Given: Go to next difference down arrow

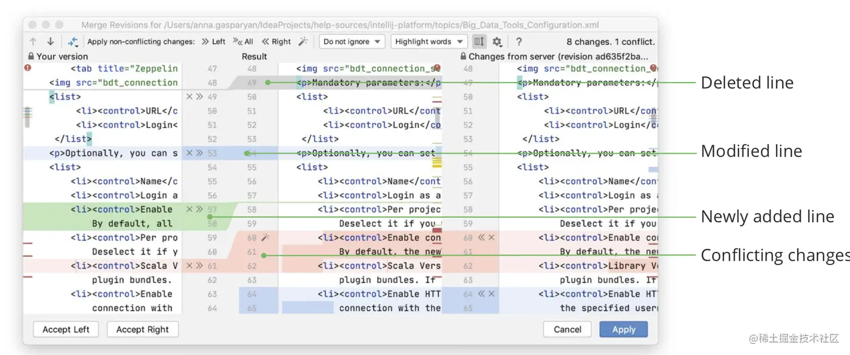Looking at the screenshot, I should (x=50, y=42).
